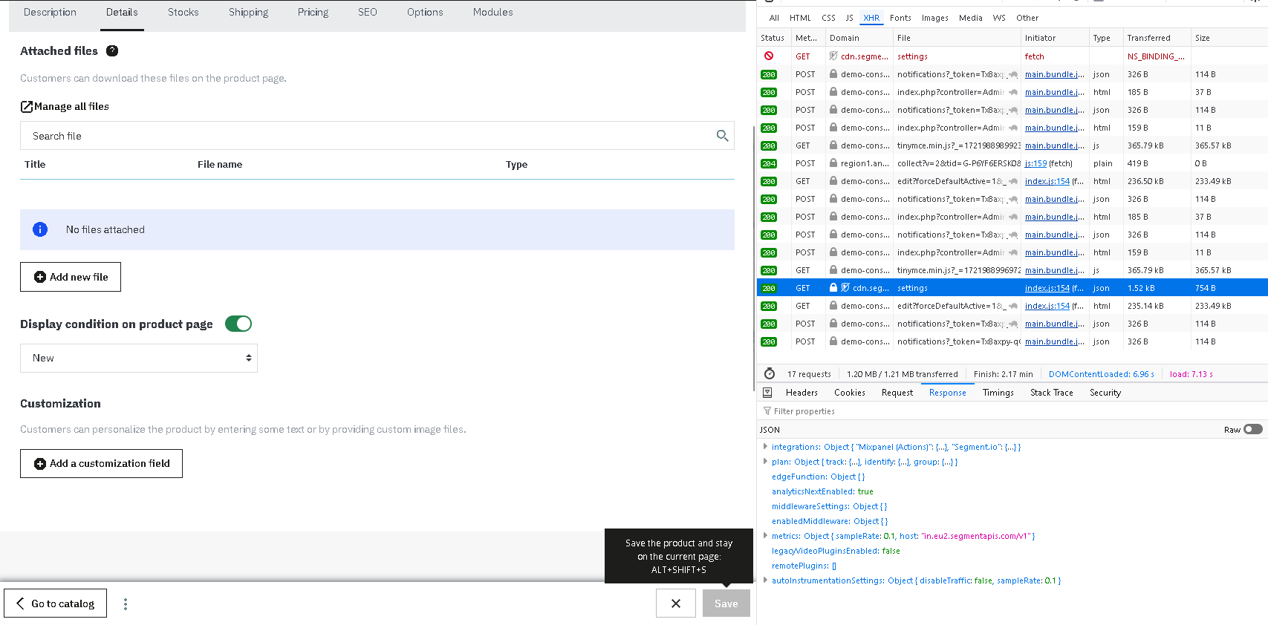Open the Cookies tab in request details
Viewport: 1268px width, 625px height.
pyautogui.click(x=850, y=393)
